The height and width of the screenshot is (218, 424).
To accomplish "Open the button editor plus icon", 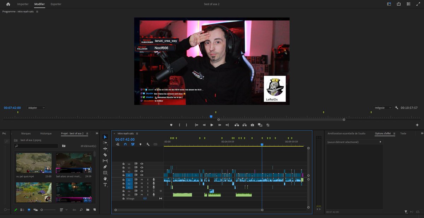I will click(417, 125).
